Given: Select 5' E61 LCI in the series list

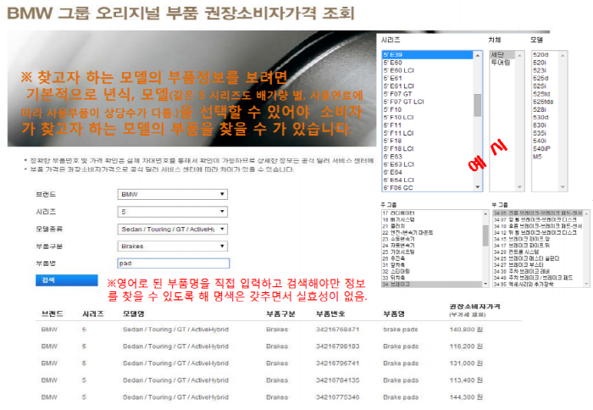Looking at the screenshot, I should click(427, 86).
